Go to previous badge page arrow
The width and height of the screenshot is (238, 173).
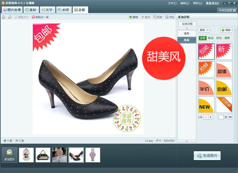coord(206,117)
